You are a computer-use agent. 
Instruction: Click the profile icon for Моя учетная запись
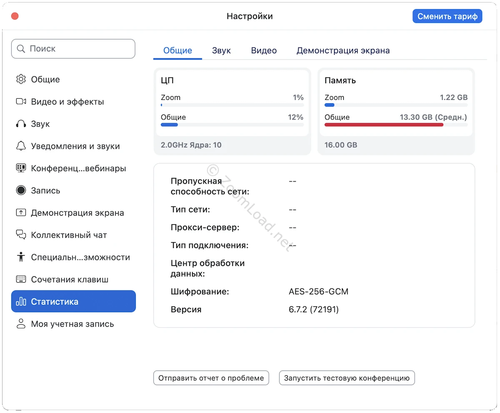[x=21, y=324]
